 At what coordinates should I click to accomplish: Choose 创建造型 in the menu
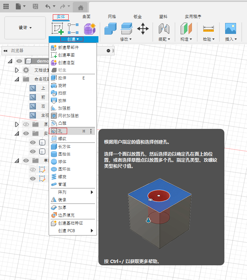point(73,63)
